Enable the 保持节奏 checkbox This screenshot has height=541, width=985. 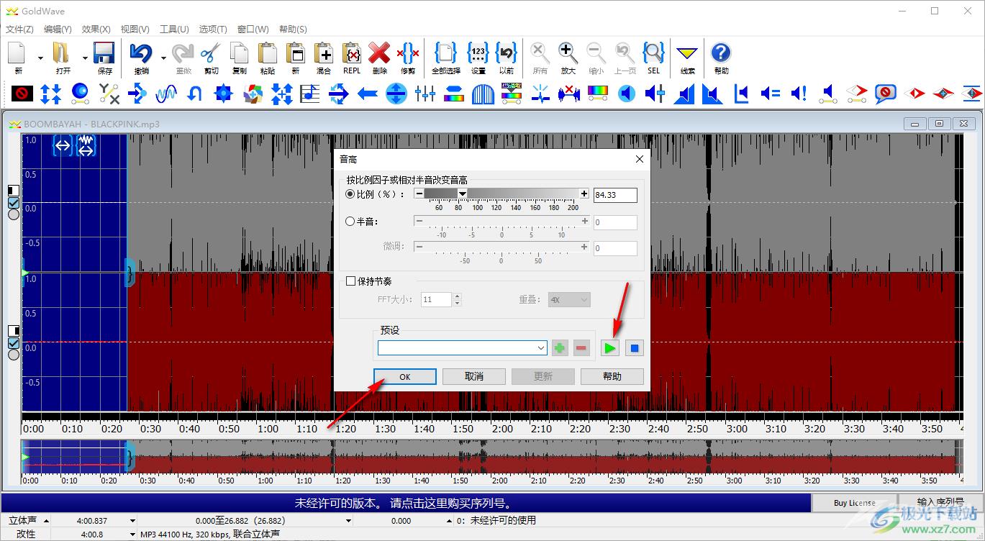tap(351, 281)
